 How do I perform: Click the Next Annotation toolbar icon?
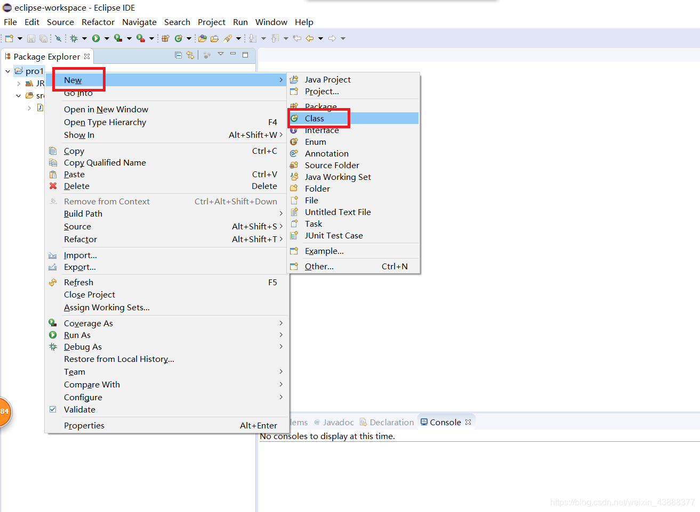[x=252, y=38]
